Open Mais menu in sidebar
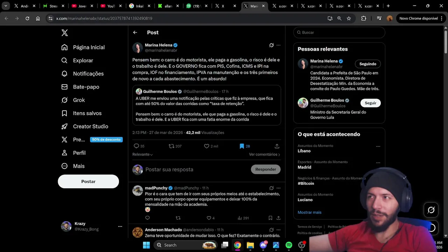This screenshot has width=448, height=252. 73,166
